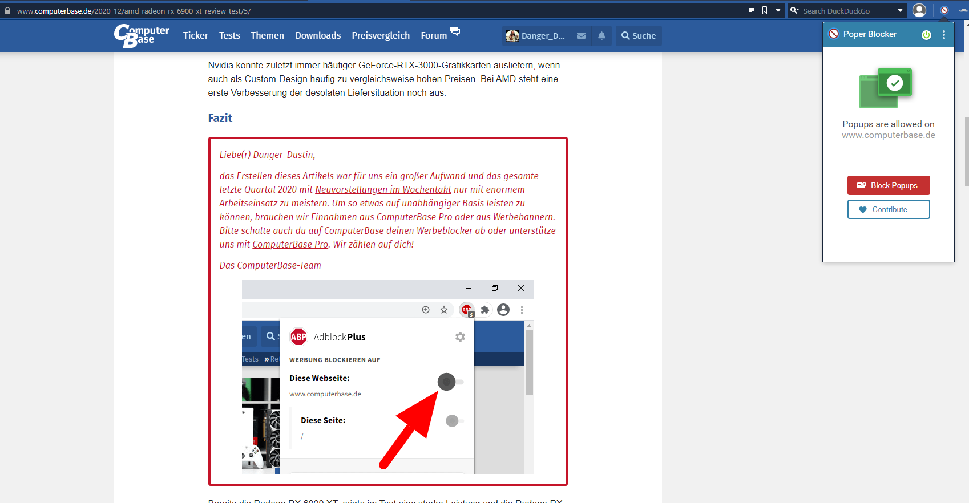Click "Popups are allowed on" status text
Image resolution: width=969 pixels, height=503 pixels.
[889, 124]
